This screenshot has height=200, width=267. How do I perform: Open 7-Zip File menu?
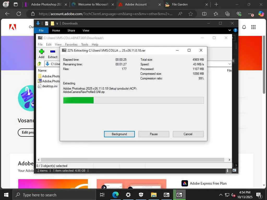click(40, 44)
